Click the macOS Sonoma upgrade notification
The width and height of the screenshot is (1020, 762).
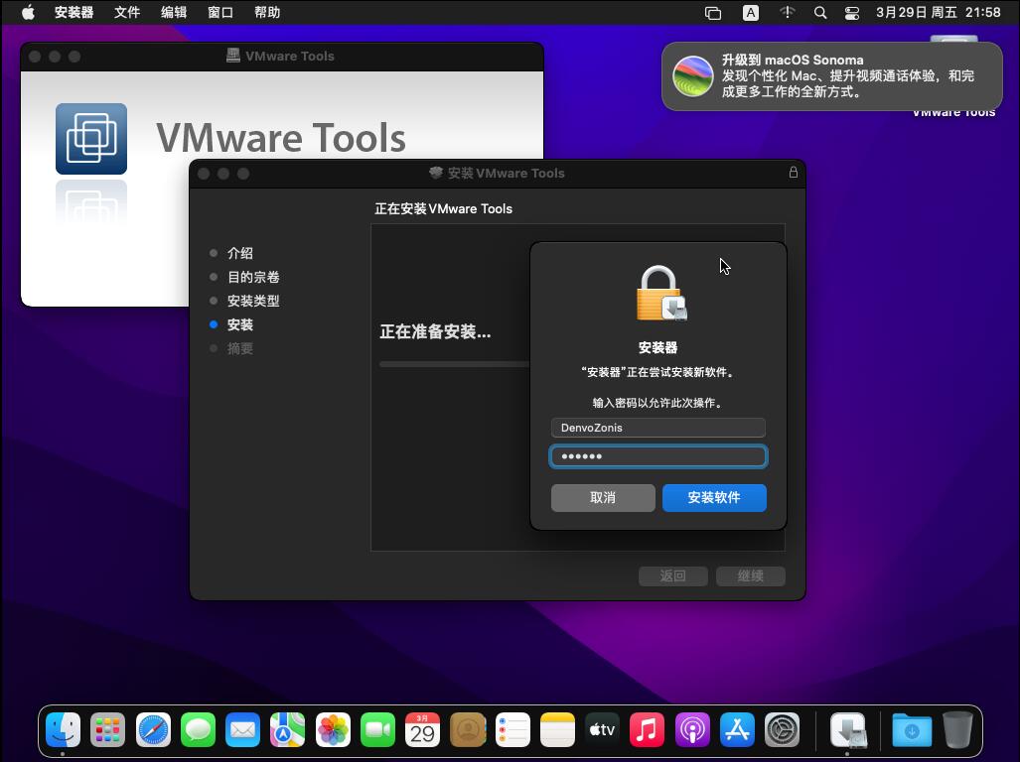(832, 76)
